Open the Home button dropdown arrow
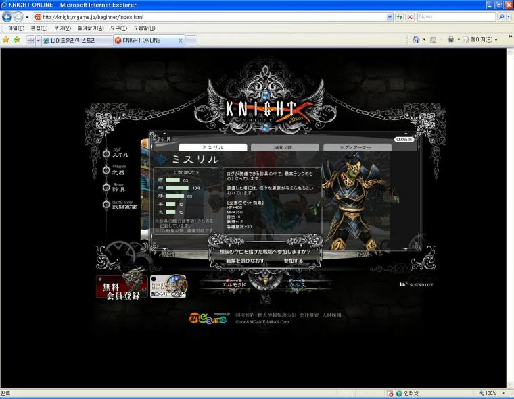Screen dimensions: 514x399 pos(424,40)
